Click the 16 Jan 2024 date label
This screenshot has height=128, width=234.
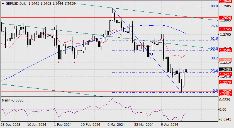point(37,124)
